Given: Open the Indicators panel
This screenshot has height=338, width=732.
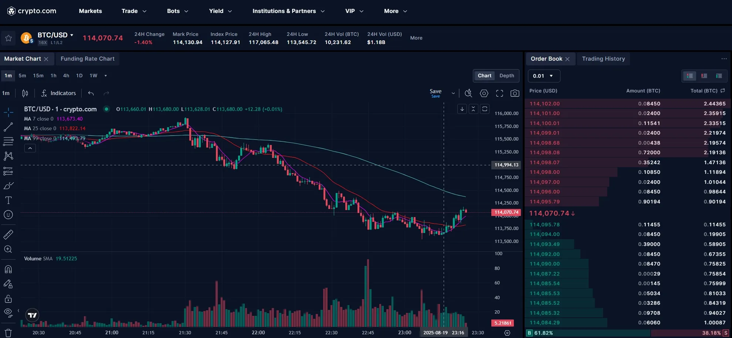Looking at the screenshot, I should pos(58,94).
